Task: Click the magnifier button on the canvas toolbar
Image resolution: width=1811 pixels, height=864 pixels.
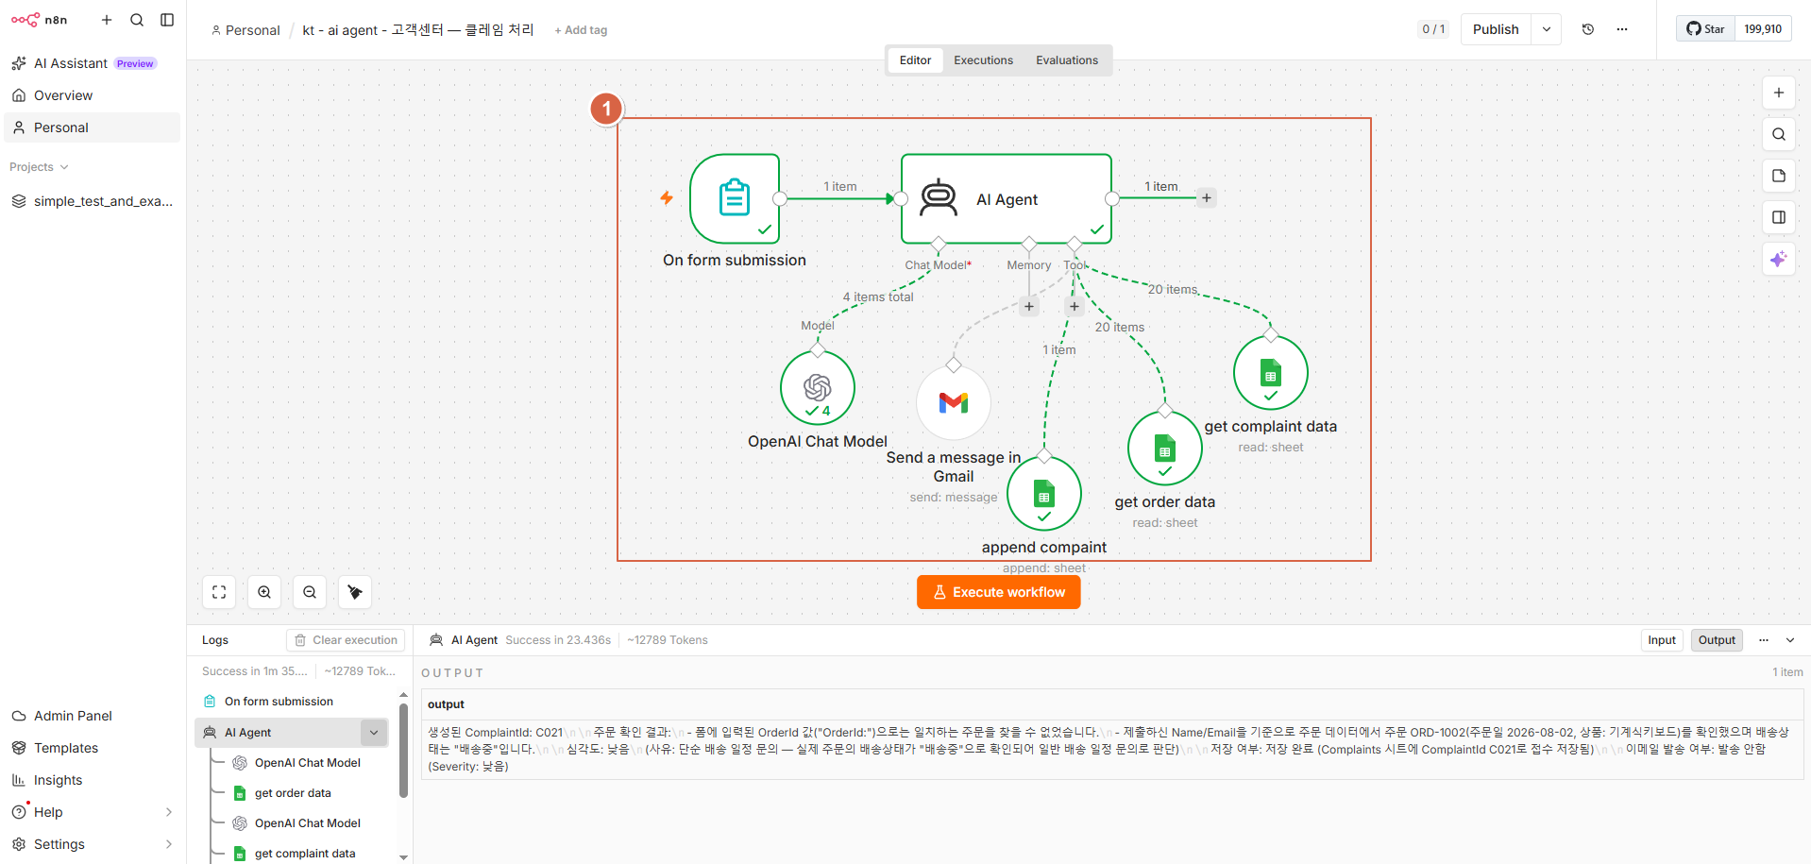Action: [1779, 134]
